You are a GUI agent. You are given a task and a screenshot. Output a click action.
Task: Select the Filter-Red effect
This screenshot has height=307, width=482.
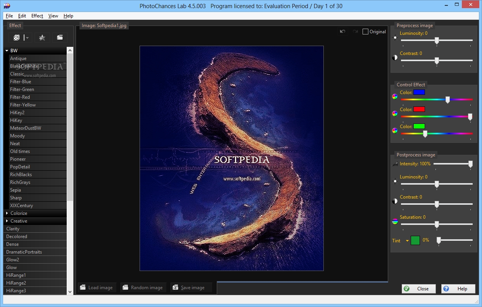(x=38, y=97)
